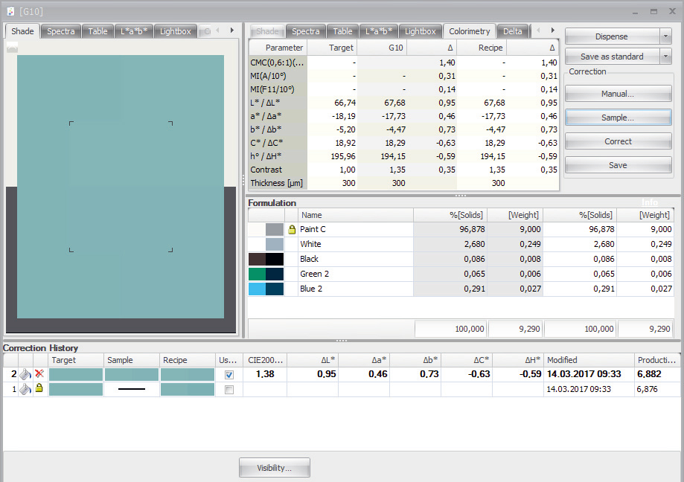The width and height of the screenshot is (684, 482).
Task: Click h° target value 195,96
Action: click(x=343, y=156)
